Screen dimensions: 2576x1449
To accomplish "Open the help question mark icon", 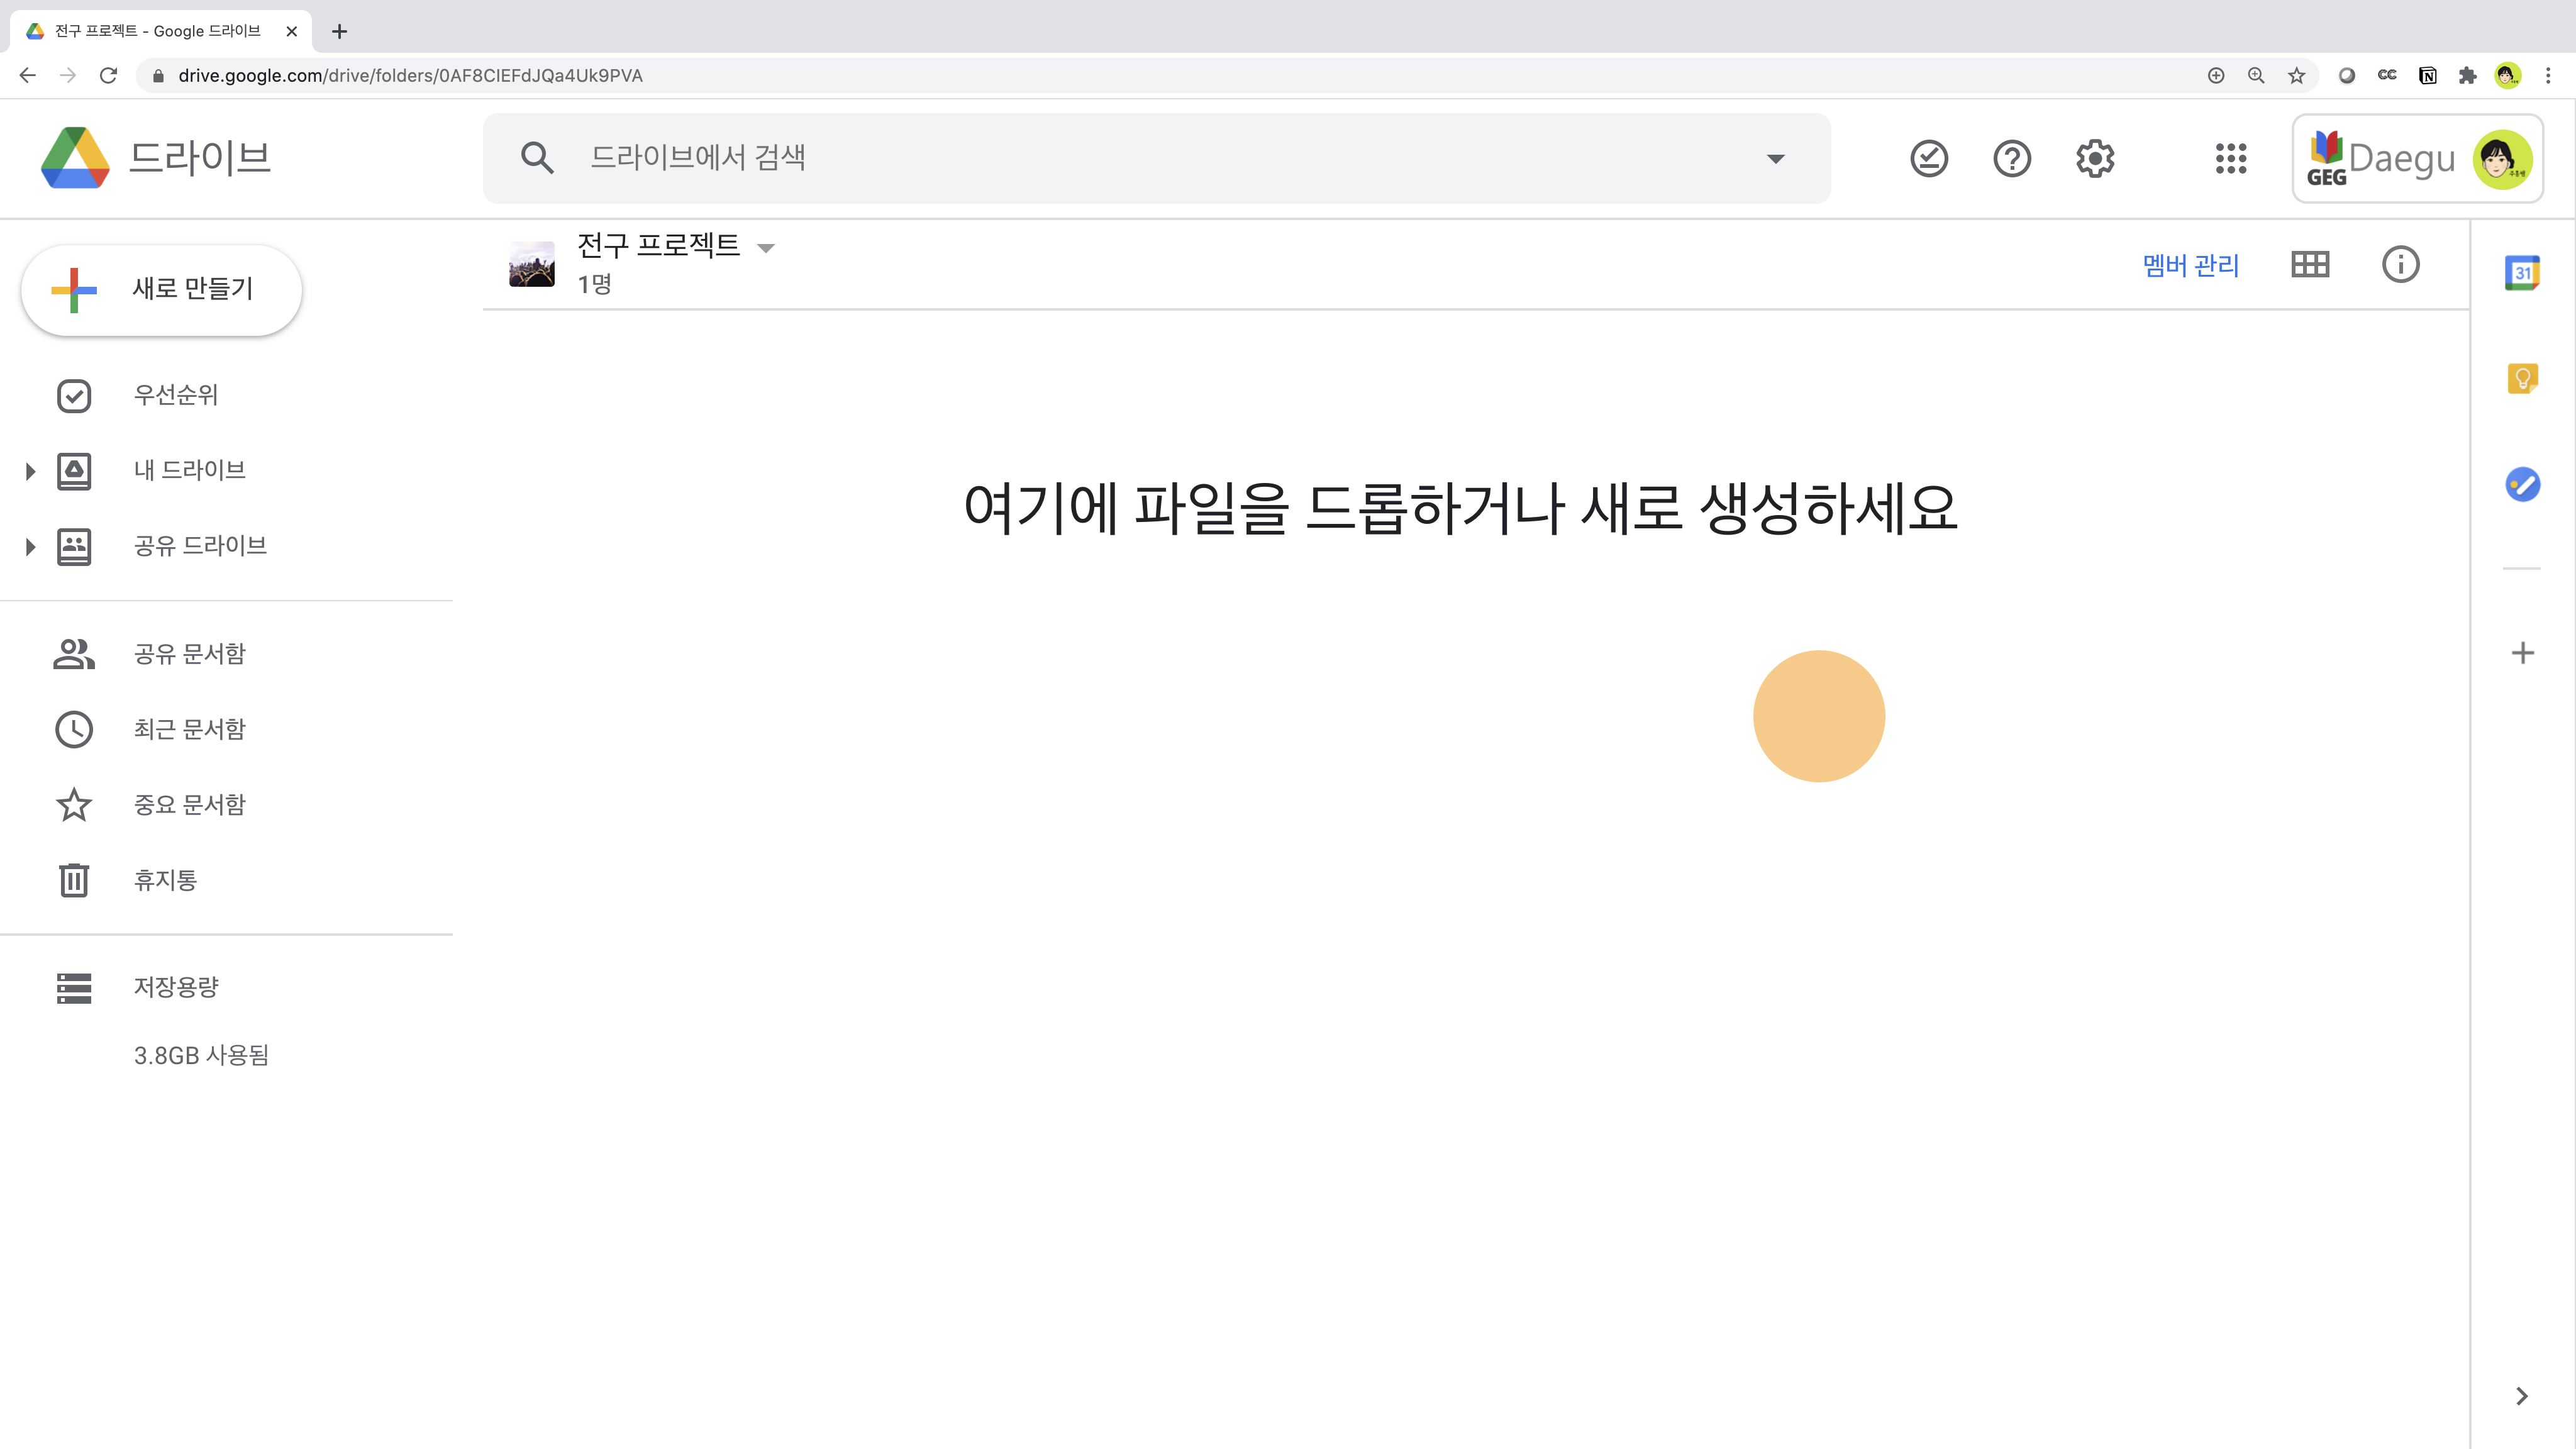I will (x=2011, y=159).
